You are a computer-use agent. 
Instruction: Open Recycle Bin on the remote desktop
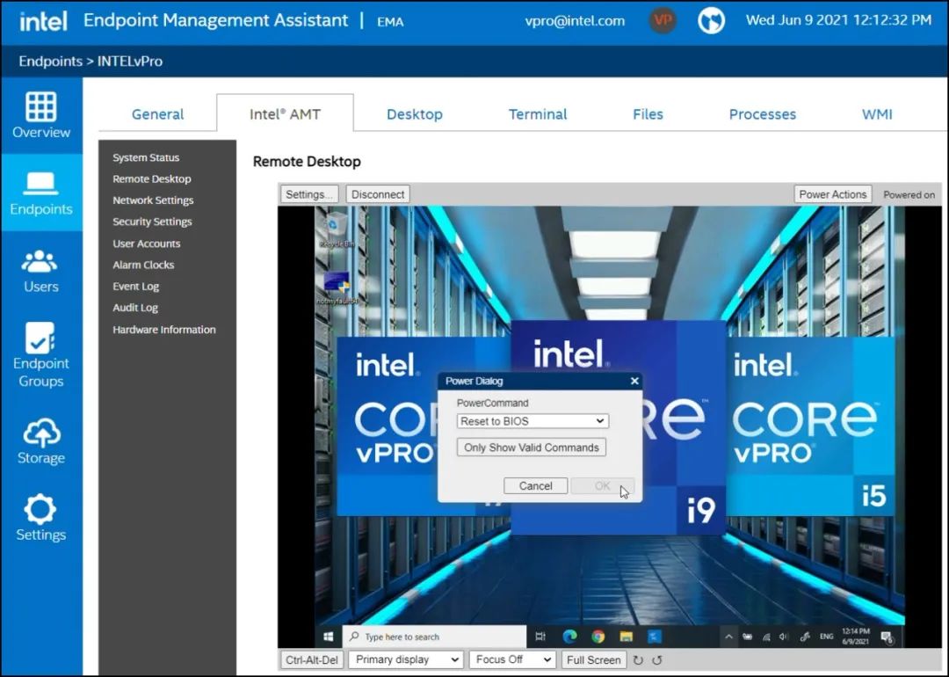(x=336, y=227)
